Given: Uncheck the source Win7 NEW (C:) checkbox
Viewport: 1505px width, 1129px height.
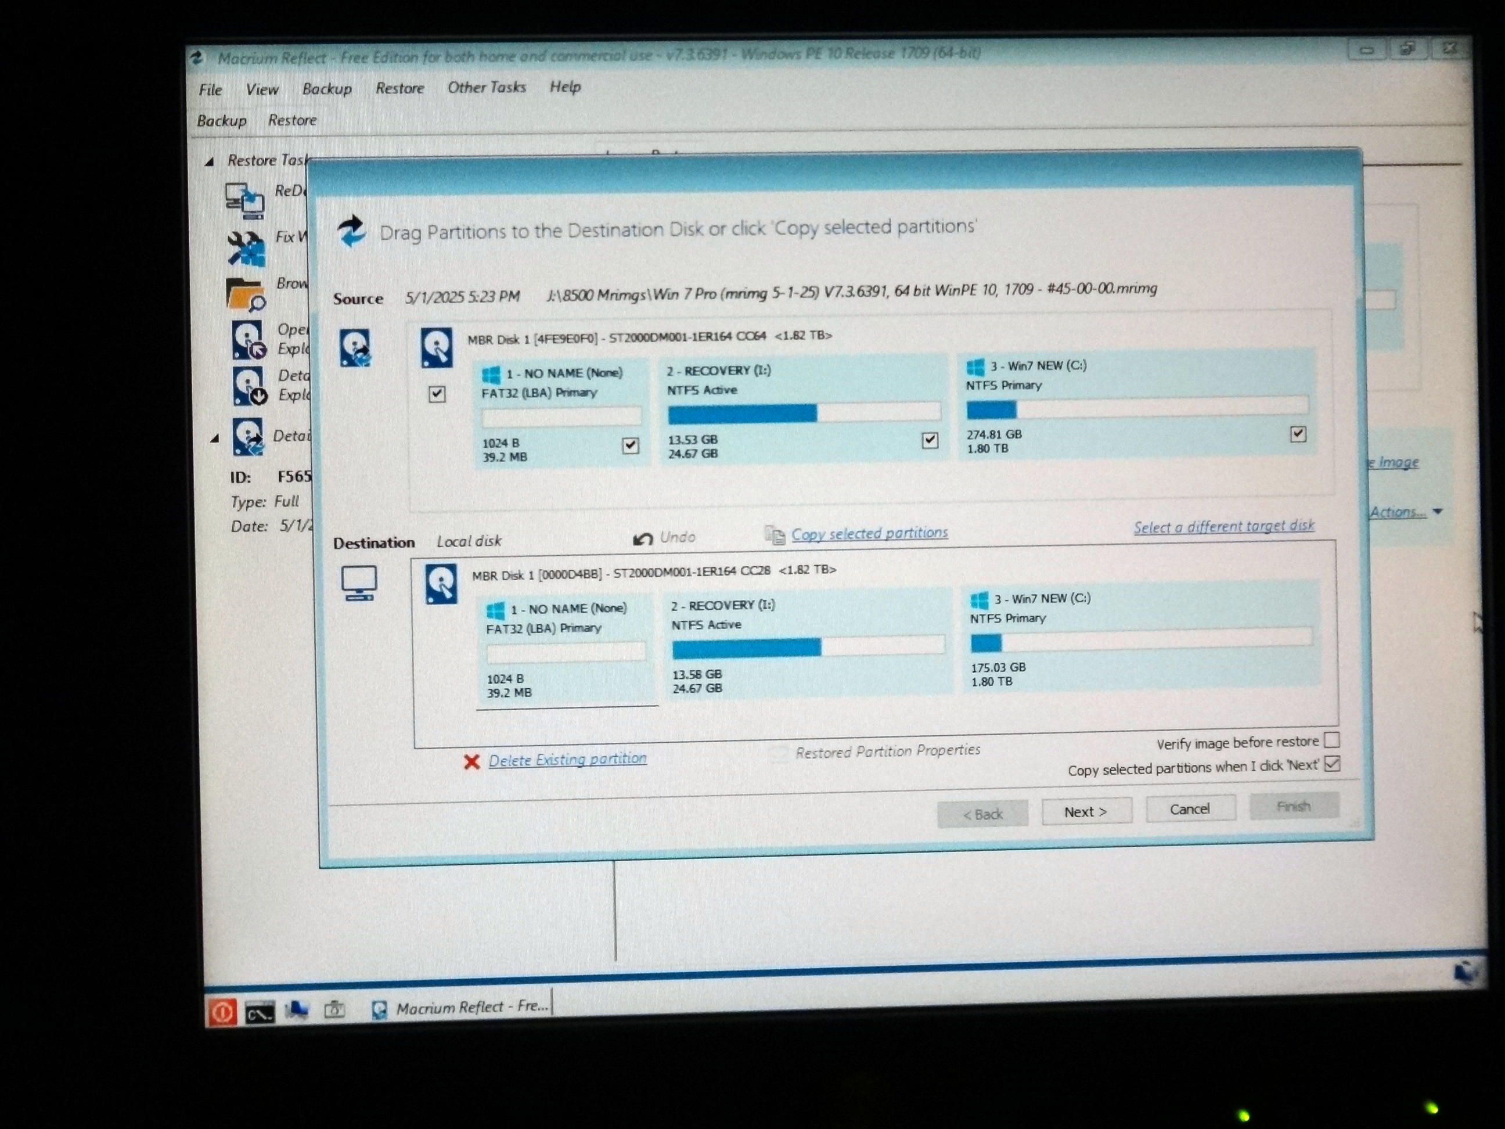Looking at the screenshot, I should 1298,434.
